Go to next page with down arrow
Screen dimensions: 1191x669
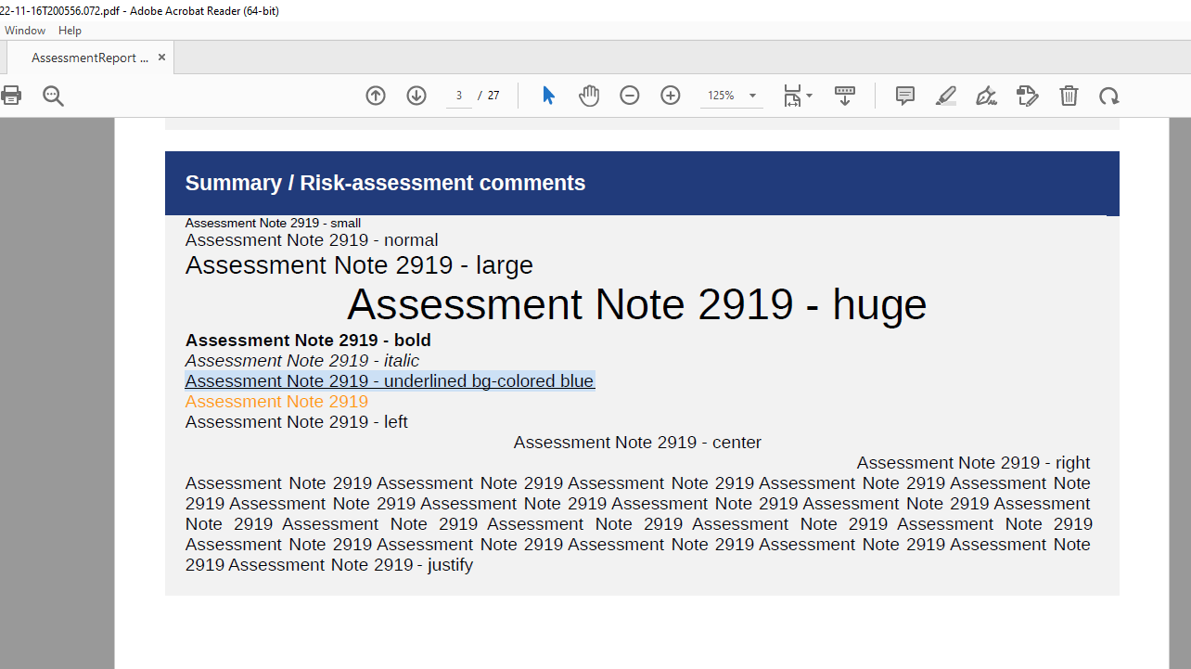[x=416, y=96]
